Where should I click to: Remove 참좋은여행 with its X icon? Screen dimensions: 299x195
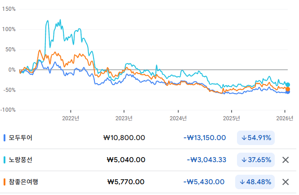coord(285,182)
